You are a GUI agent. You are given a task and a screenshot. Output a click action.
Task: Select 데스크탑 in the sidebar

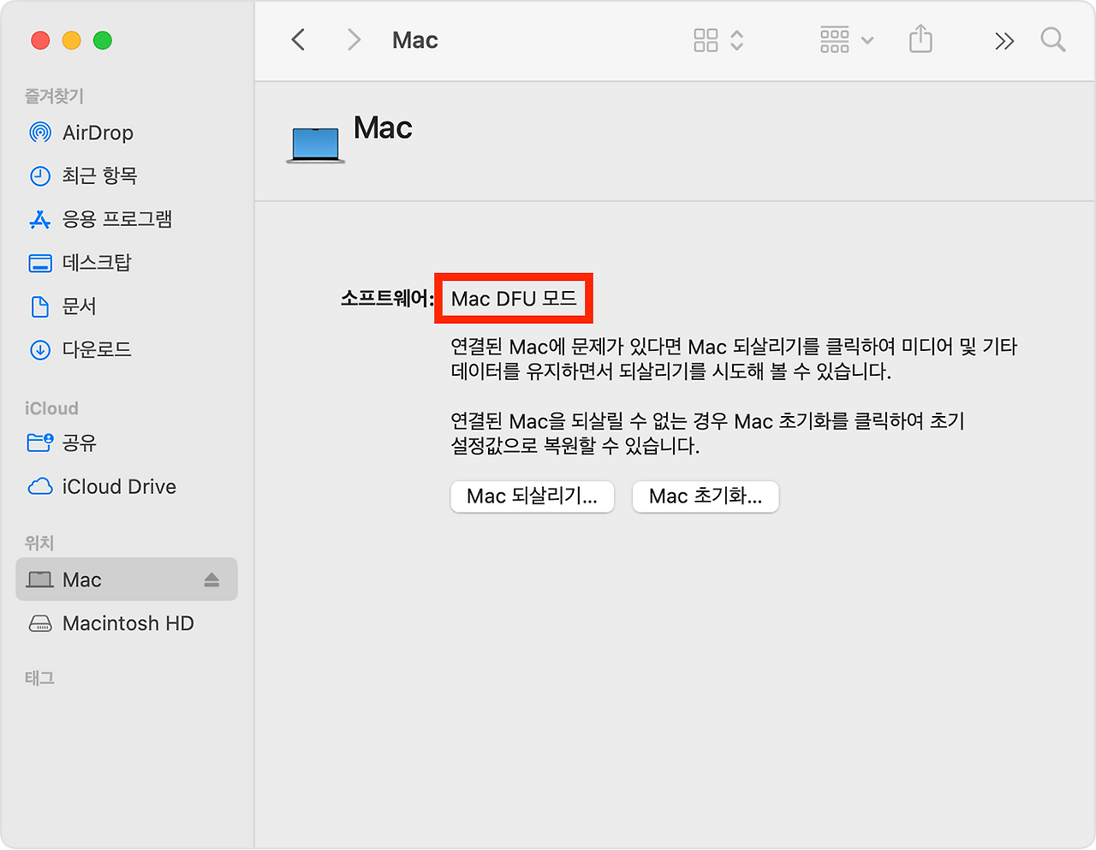(127, 263)
